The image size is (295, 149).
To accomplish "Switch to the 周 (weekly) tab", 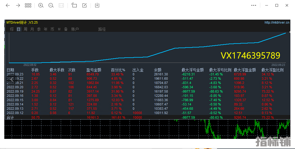I will [x=25, y=29].
